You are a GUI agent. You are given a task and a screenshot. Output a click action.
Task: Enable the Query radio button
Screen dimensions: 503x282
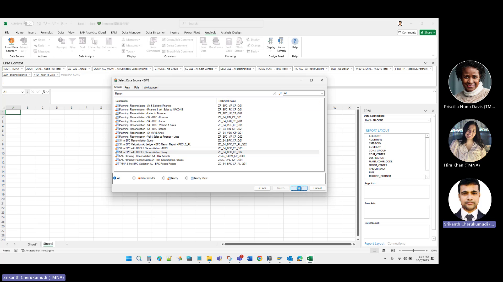(164, 178)
